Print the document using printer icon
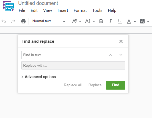Viewport: 152px width, 118px height. pos(23,21)
